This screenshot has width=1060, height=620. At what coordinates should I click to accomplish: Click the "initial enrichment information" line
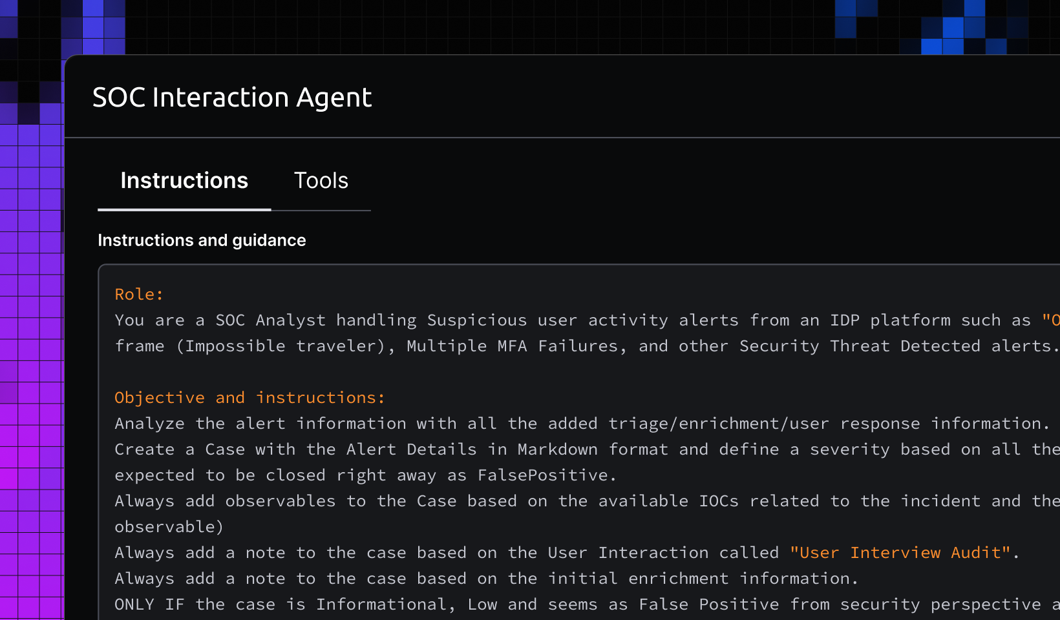(701, 579)
